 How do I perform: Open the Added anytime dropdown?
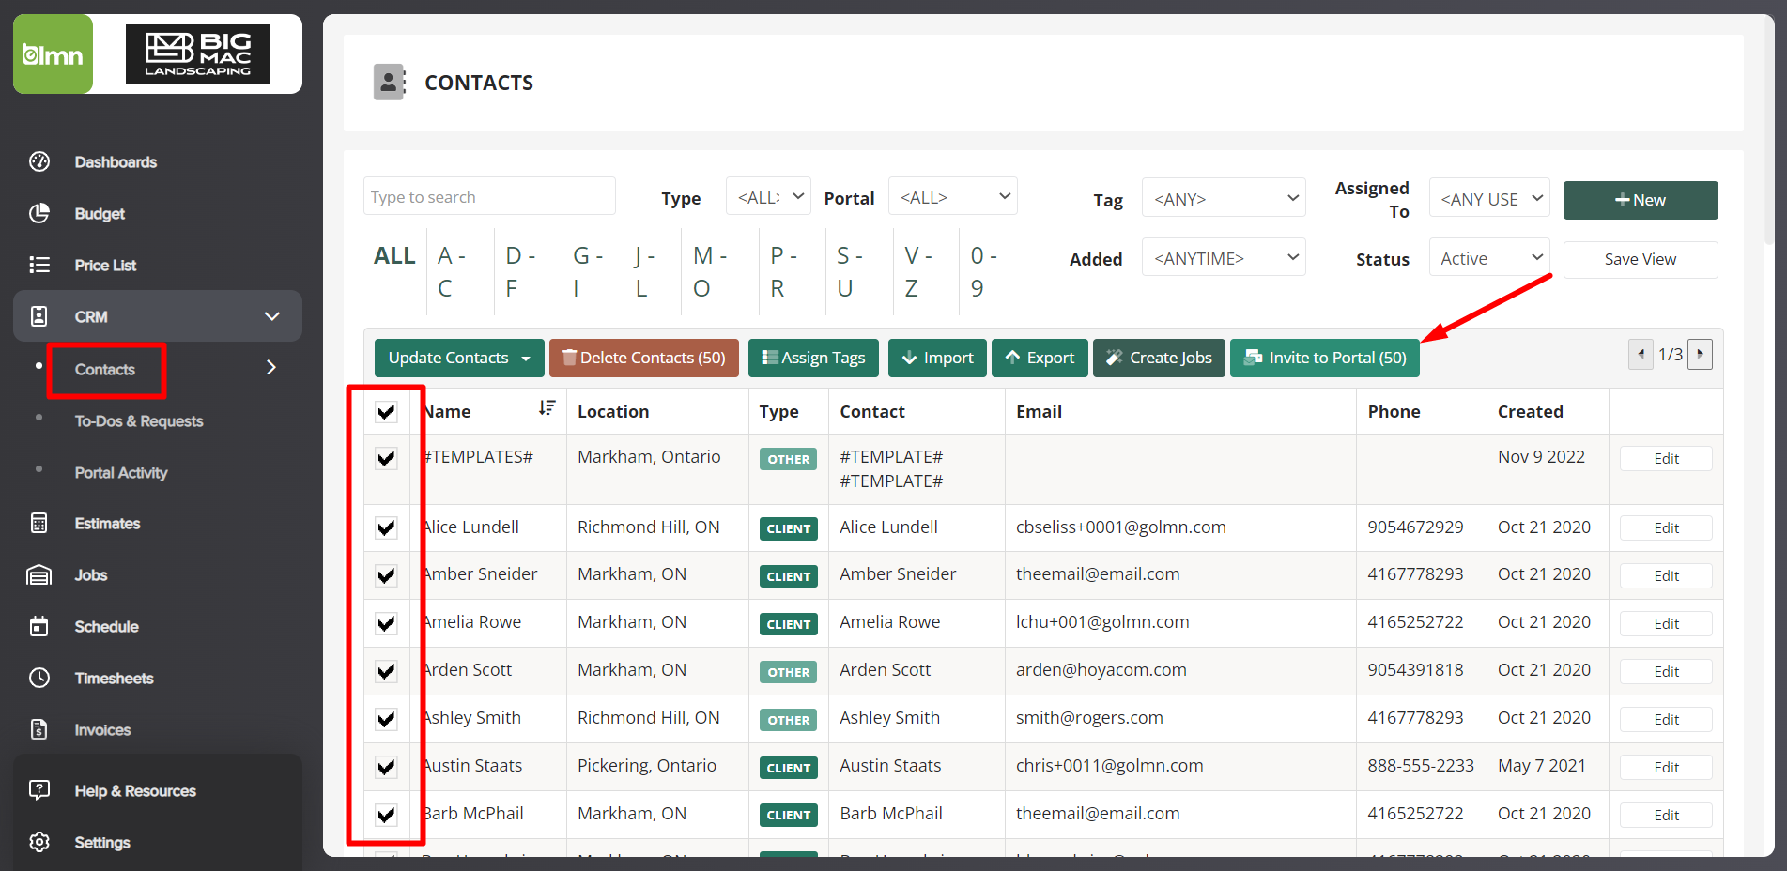(1224, 257)
